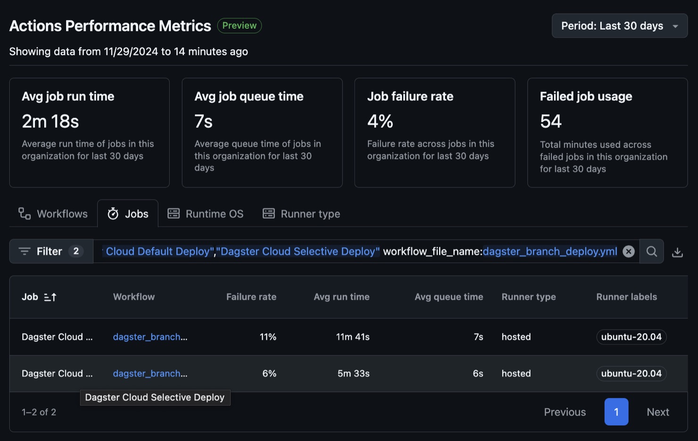Viewport: 698px width, 441px height.
Task: Click the 11% failure rate cell
Action: click(268, 337)
